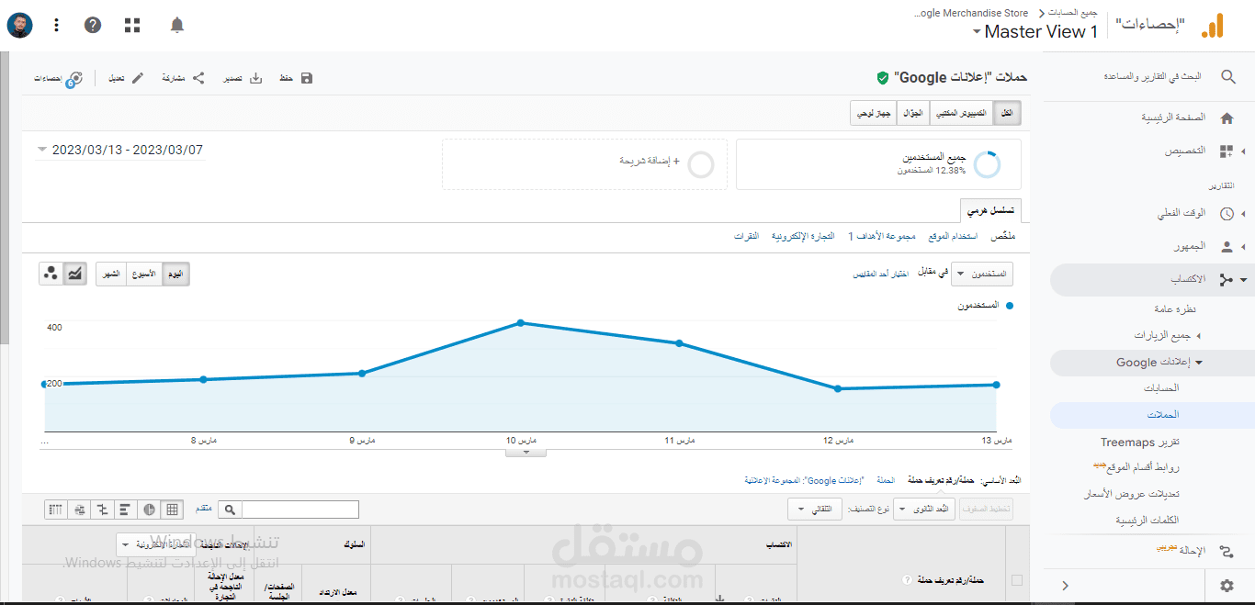
Task: Switch to the الجوّال device tab
Action: pyautogui.click(x=912, y=112)
